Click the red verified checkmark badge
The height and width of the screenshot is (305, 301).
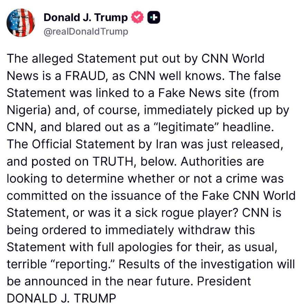[137, 18]
